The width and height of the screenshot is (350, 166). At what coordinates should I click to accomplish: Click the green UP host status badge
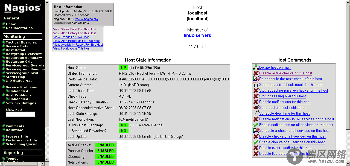click(124, 68)
